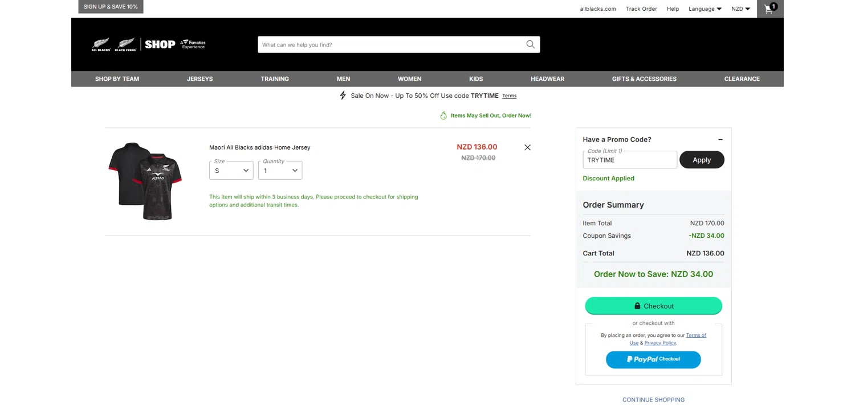Screen dimensions: 855x405
Task: Open the Jerseys menu
Action: [x=199, y=79]
